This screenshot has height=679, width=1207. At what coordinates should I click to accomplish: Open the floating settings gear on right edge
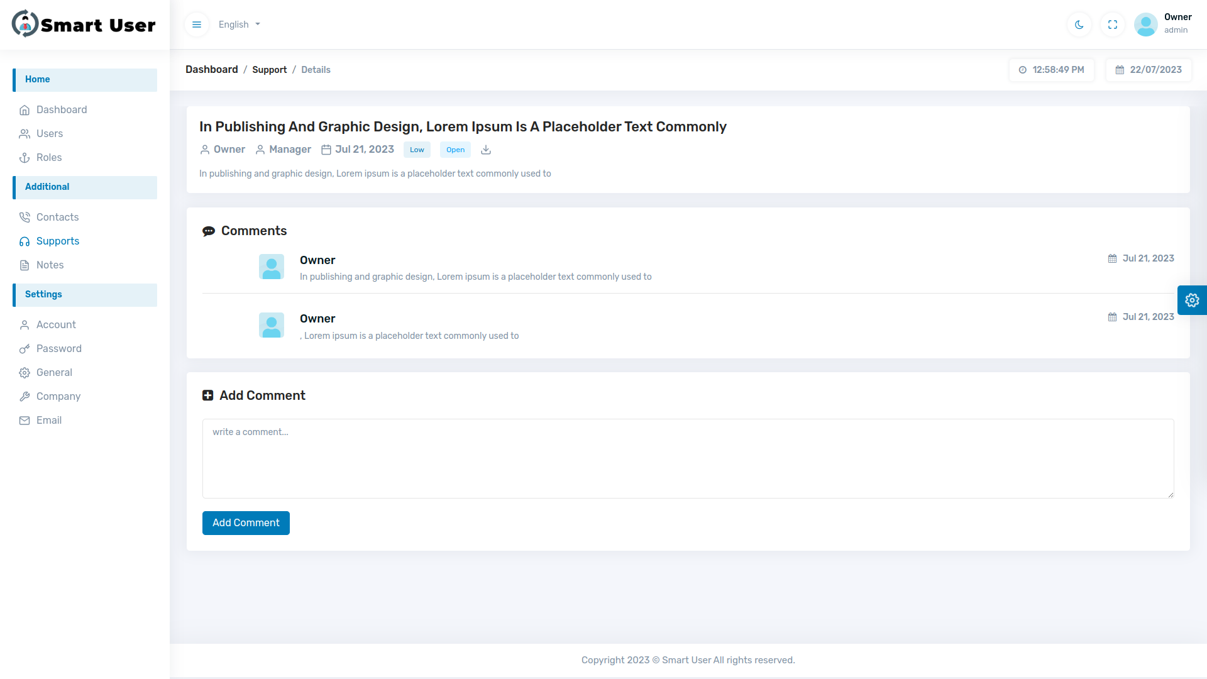(x=1192, y=300)
